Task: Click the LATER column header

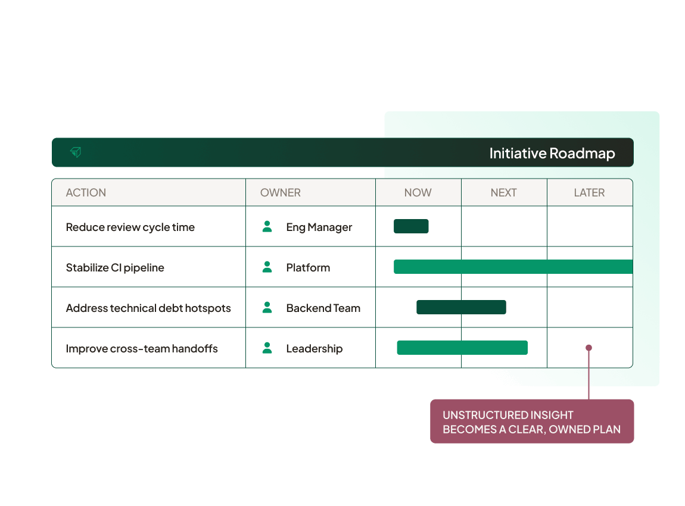Action: 589,193
